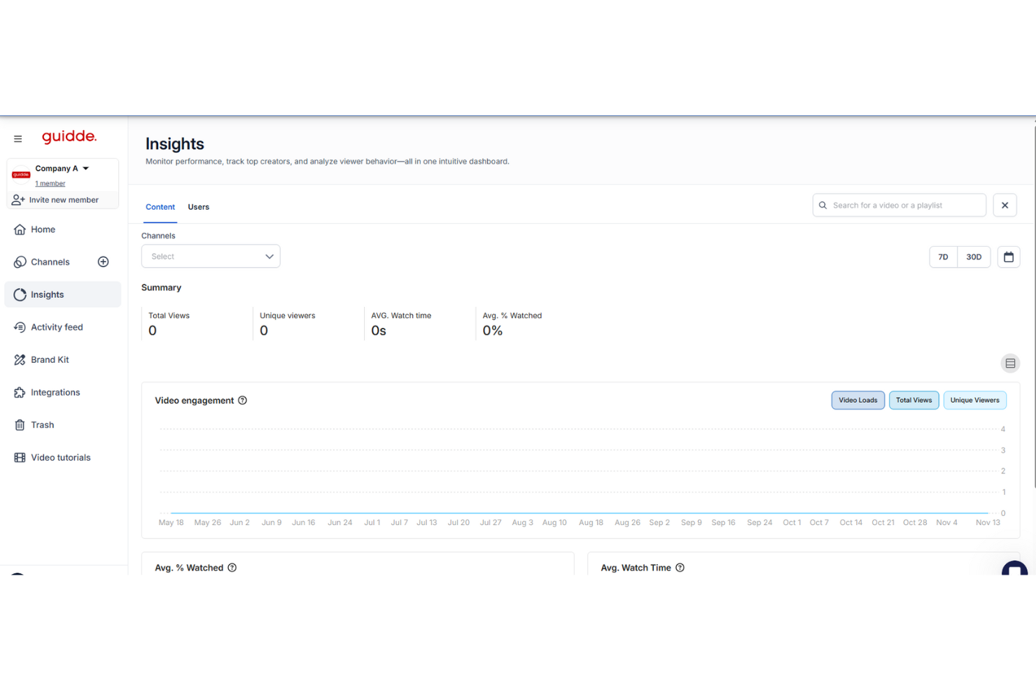Click the Total Views summary value
Viewport: 1036px width, 690px height.
153,331
